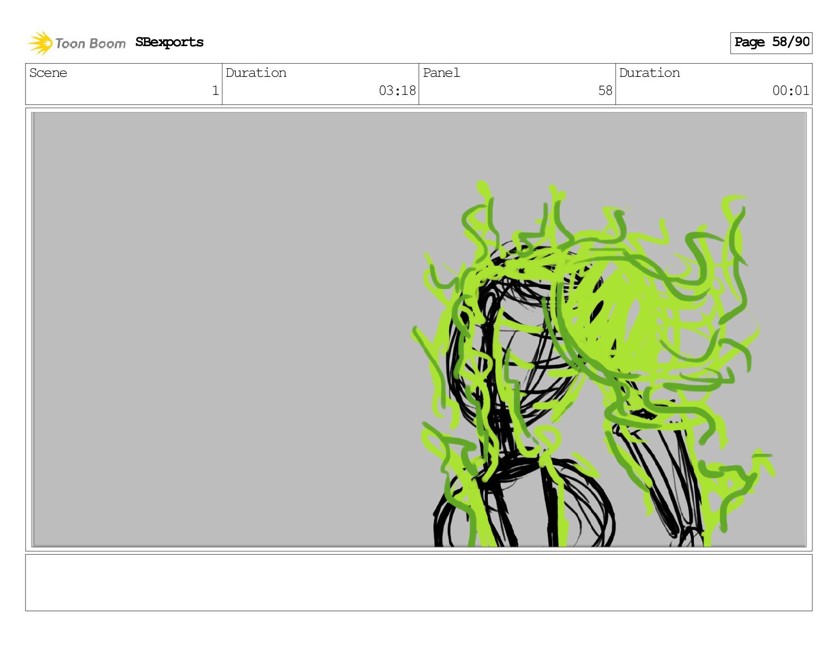
Task: Click the empty notes box below the panel
Action: click(x=419, y=583)
